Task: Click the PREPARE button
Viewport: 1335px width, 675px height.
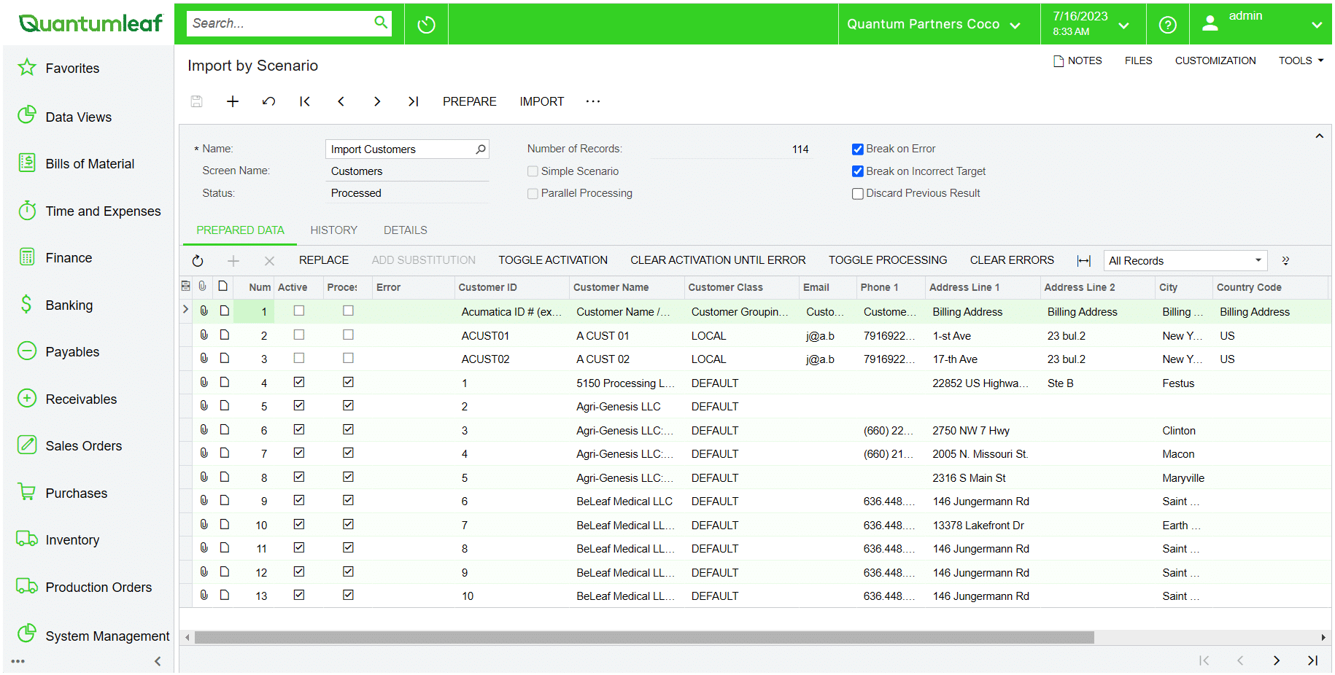Action: [x=469, y=101]
